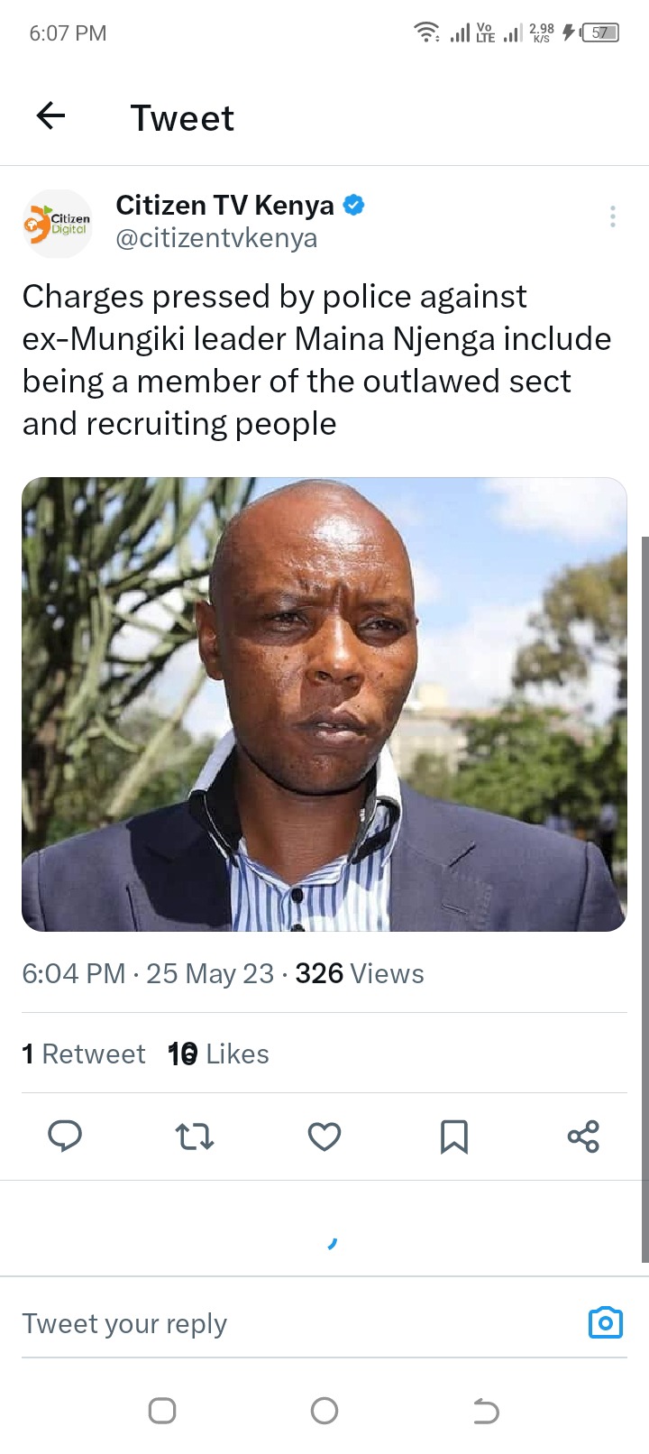
Task: Retweet using the retweet arrows icon
Action: [195, 1137]
